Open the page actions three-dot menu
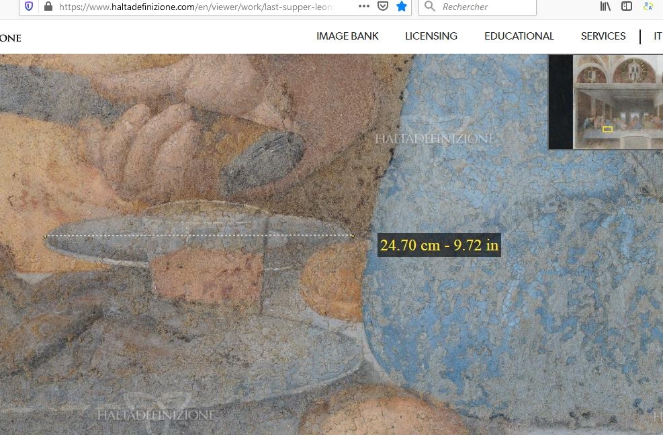This screenshot has height=435, width=663. pos(363,7)
